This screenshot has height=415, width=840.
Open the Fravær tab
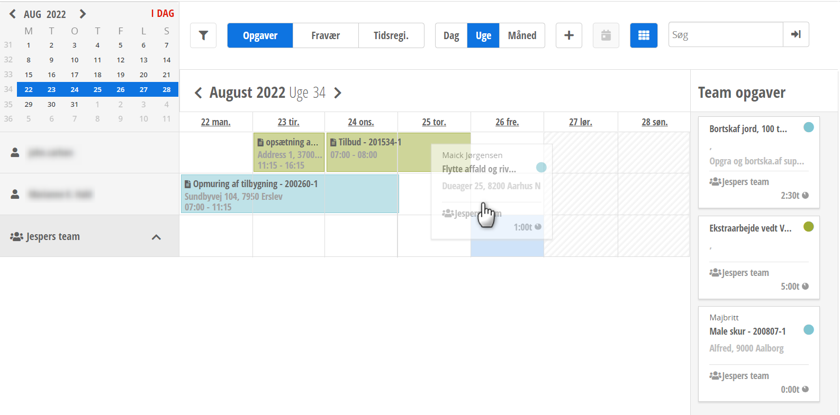click(x=326, y=35)
